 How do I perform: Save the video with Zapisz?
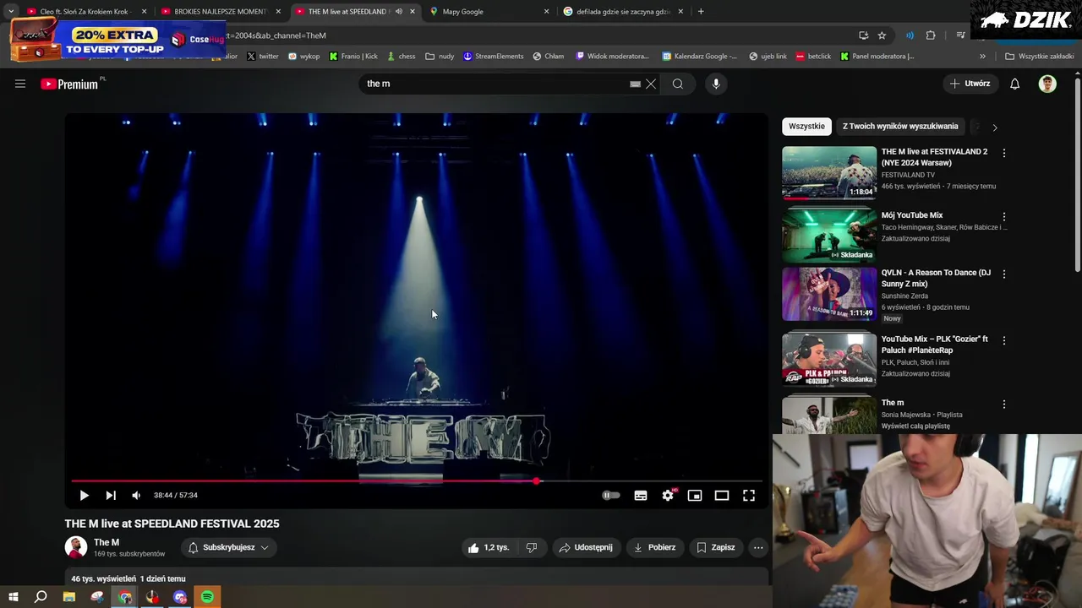coord(716,547)
